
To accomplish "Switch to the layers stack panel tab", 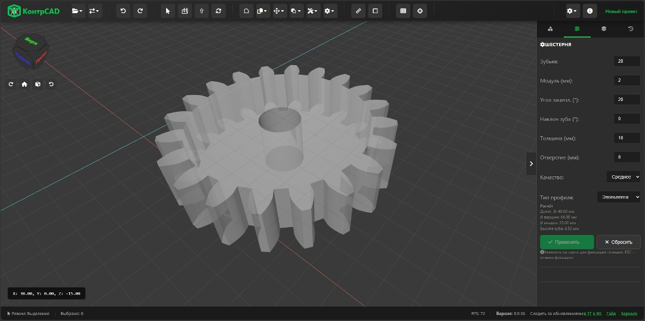I will point(604,29).
